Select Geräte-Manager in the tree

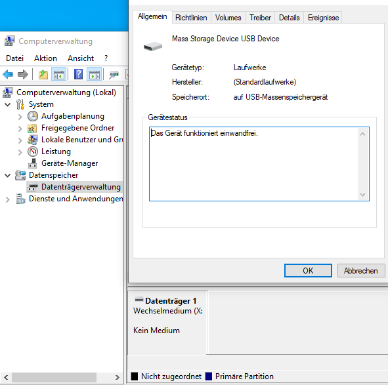[x=70, y=163]
